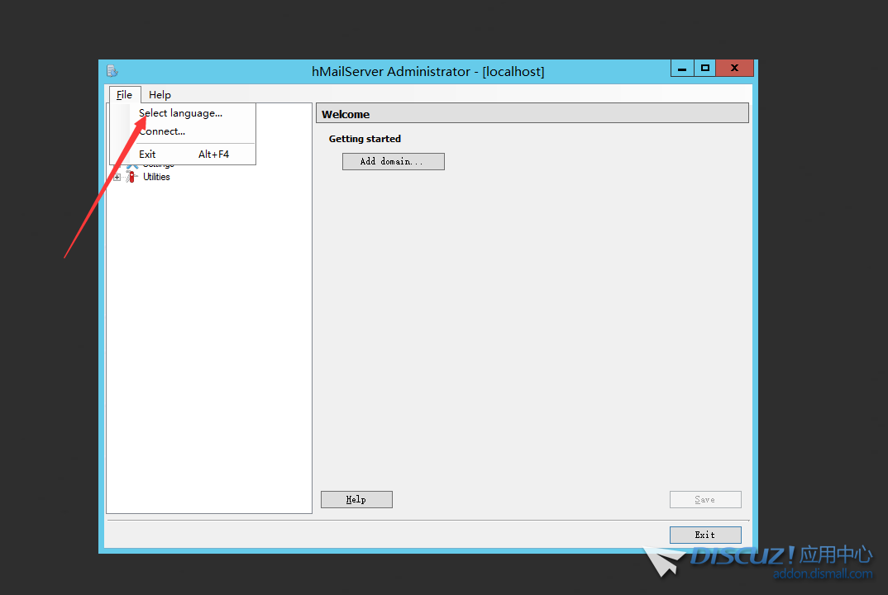
Task: Choose Select language... from File menu
Action: click(x=180, y=113)
